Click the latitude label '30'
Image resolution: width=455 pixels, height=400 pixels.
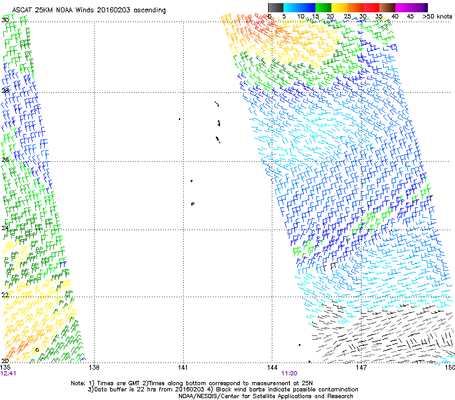(x=5, y=20)
